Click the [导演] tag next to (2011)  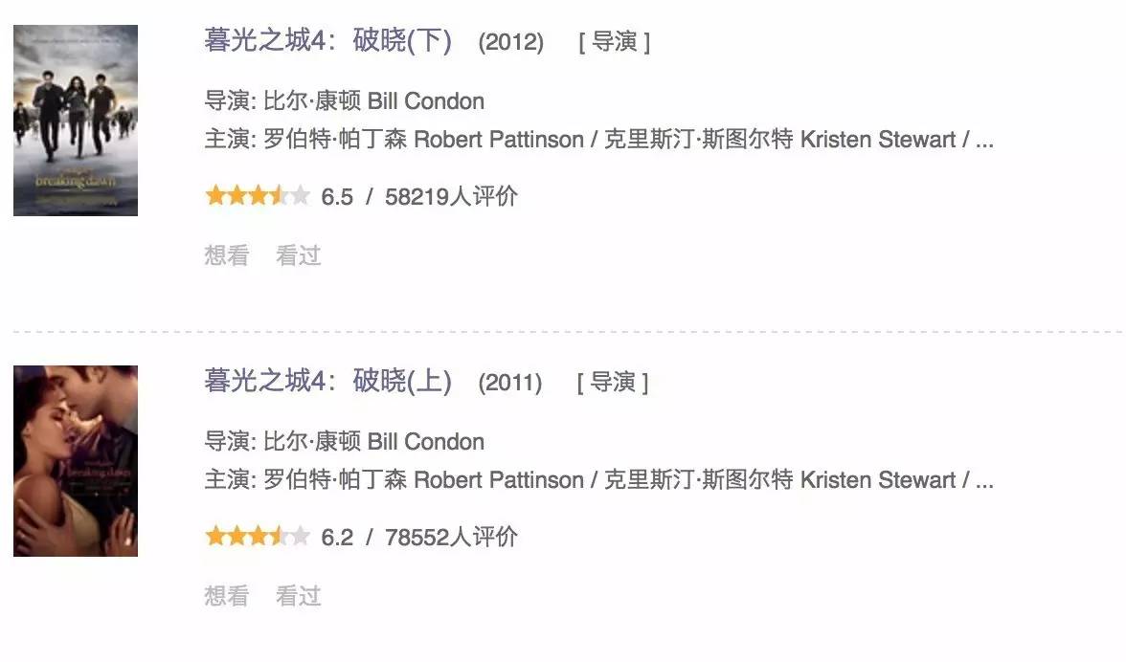pyautogui.click(x=613, y=383)
